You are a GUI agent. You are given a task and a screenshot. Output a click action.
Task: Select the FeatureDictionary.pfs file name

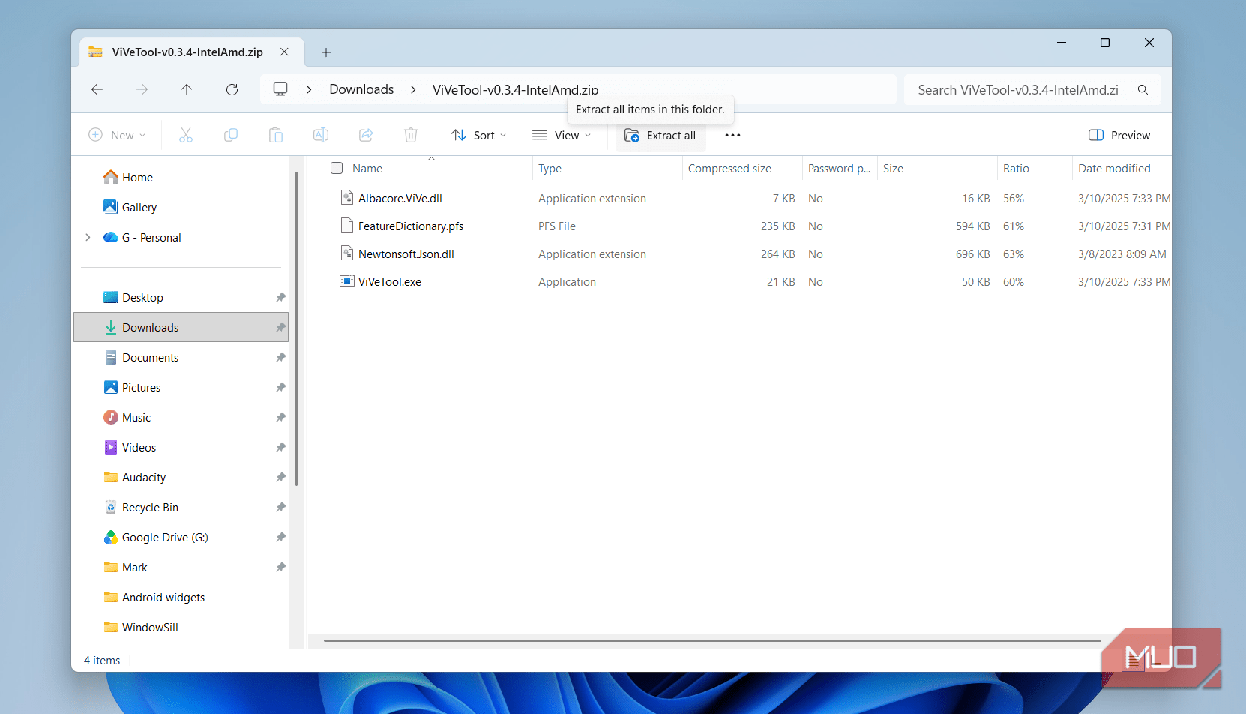click(x=411, y=226)
